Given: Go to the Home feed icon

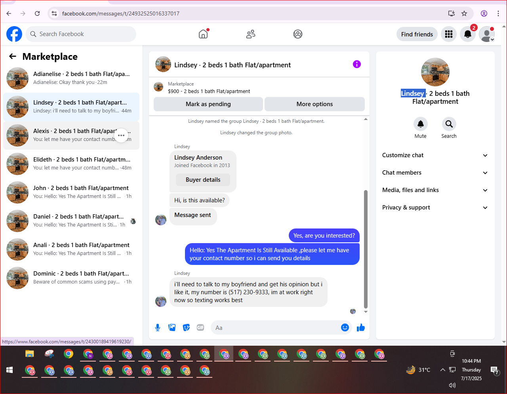Looking at the screenshot, I should click(x=203, y=34).
